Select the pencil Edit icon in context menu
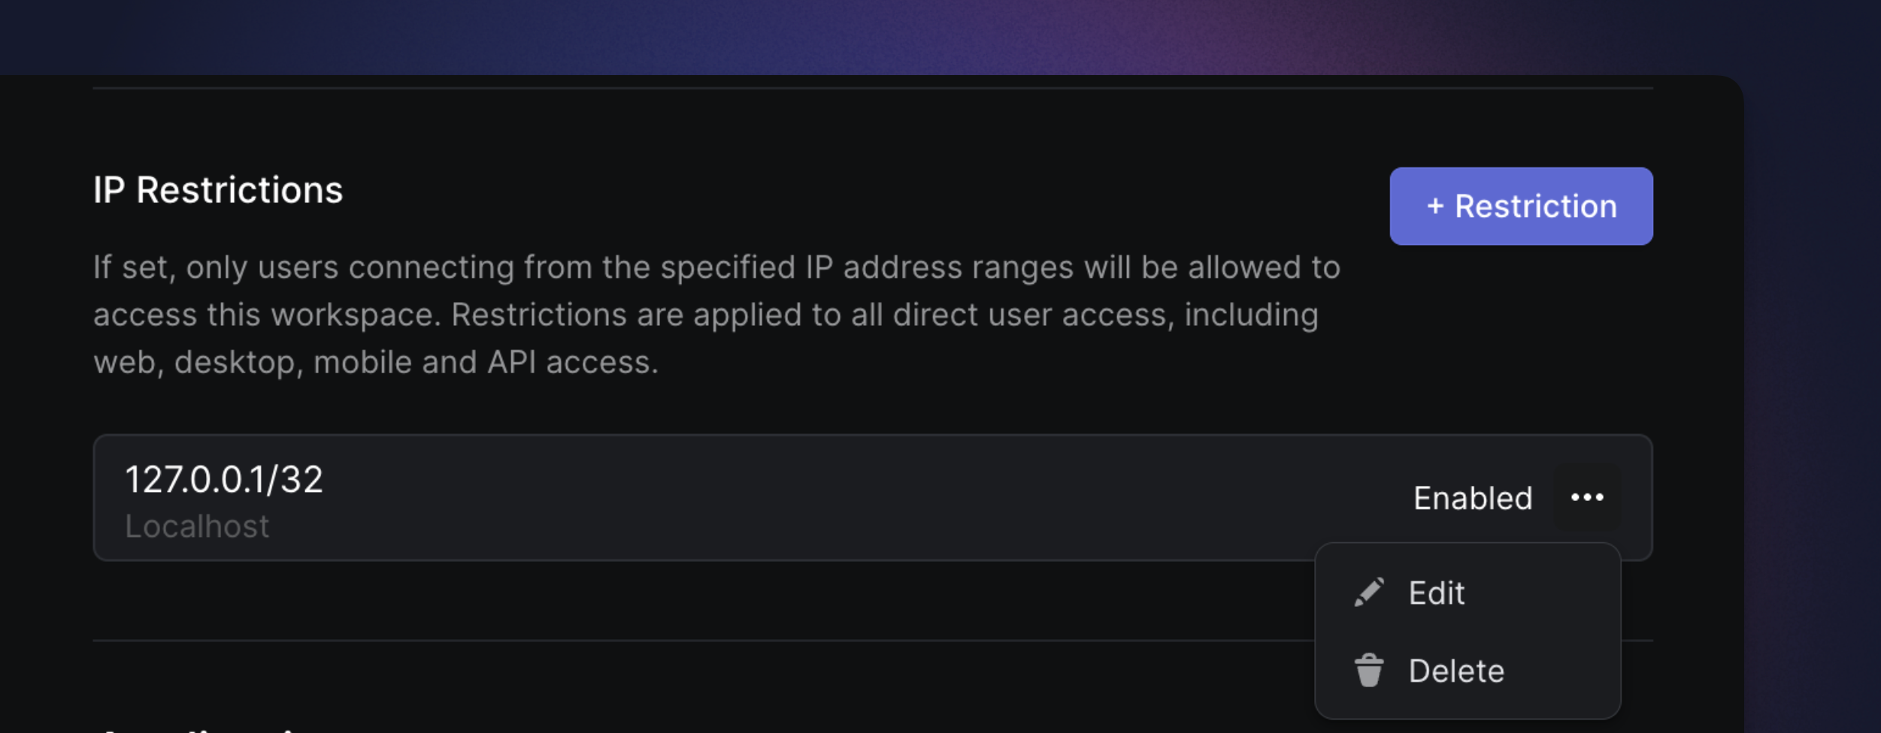This screenshot has width=1881, height=733. coord(1370,592)
